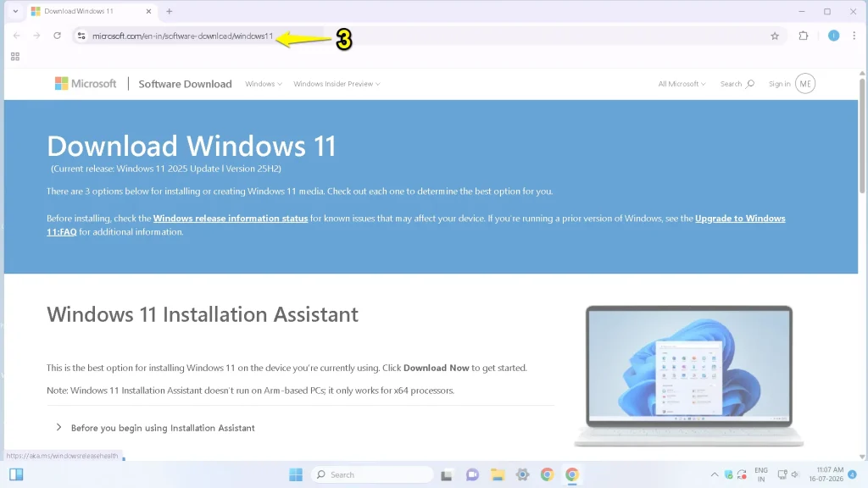This screenshot has height=488, width=868.
Task: Open the apps grid in bookmarks bar
Action: tap(15, 57)
